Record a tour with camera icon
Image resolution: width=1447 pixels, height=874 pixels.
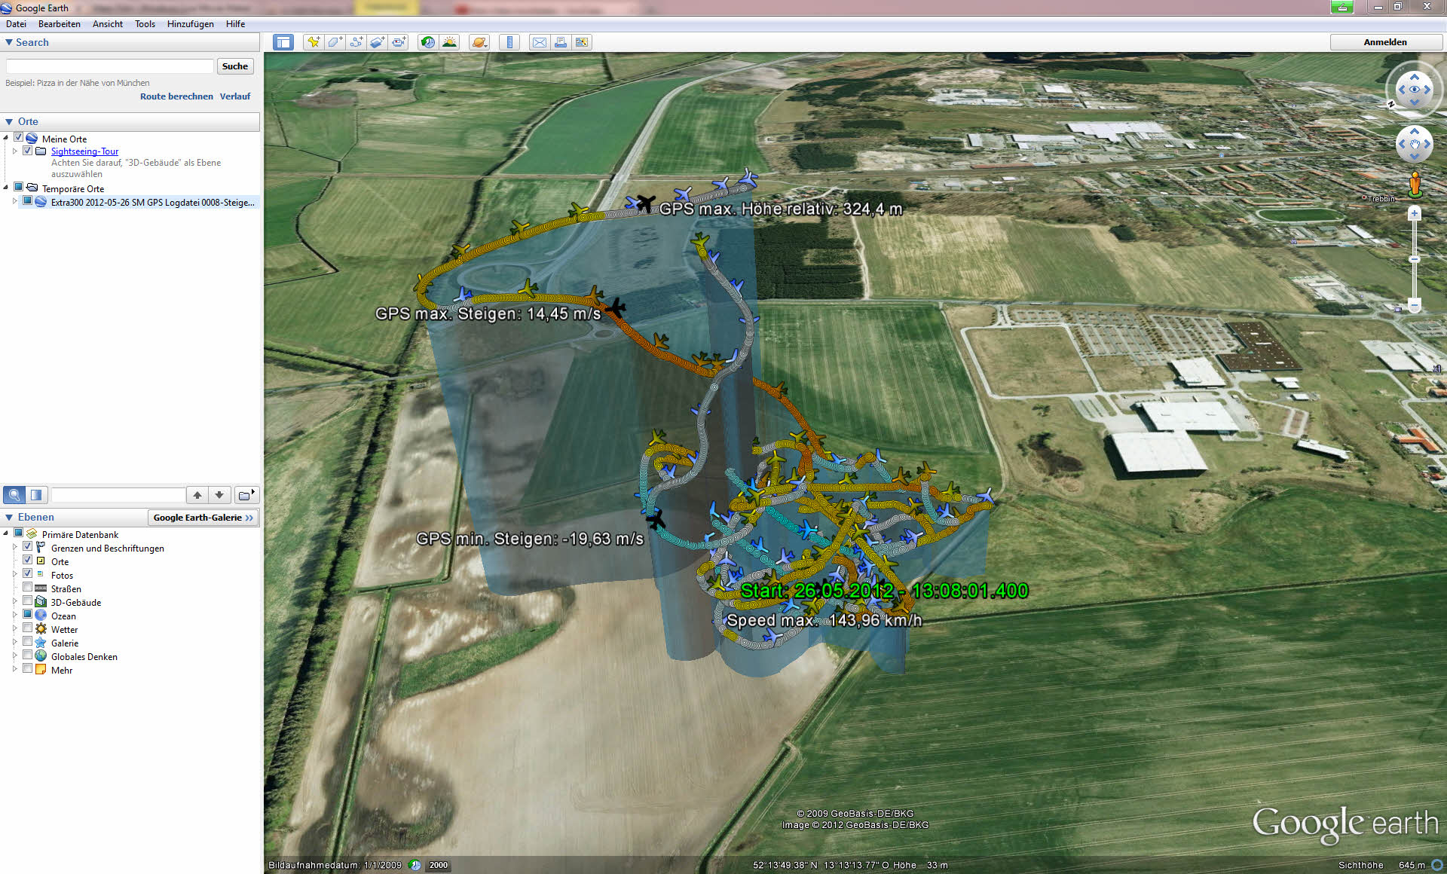click(399, 42)
